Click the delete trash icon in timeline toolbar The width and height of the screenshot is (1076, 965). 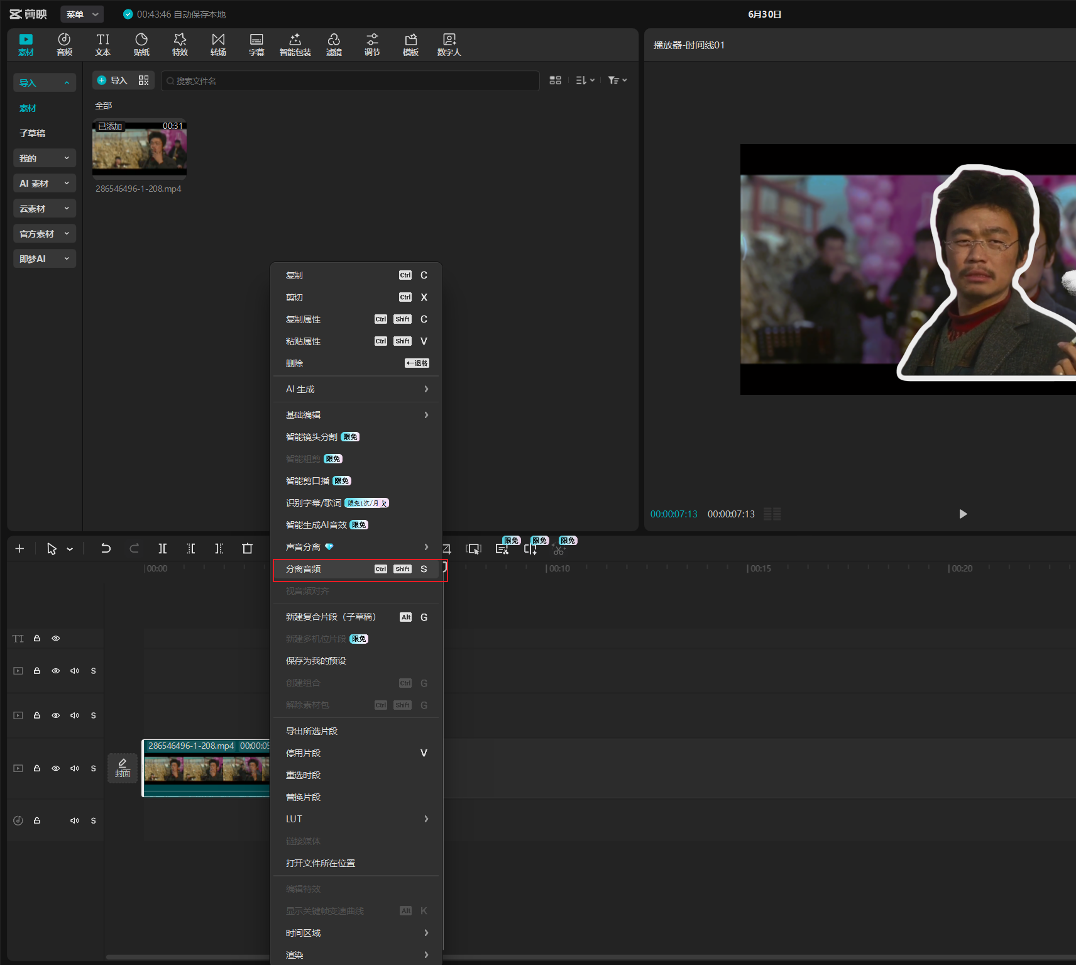click(247, 548)
